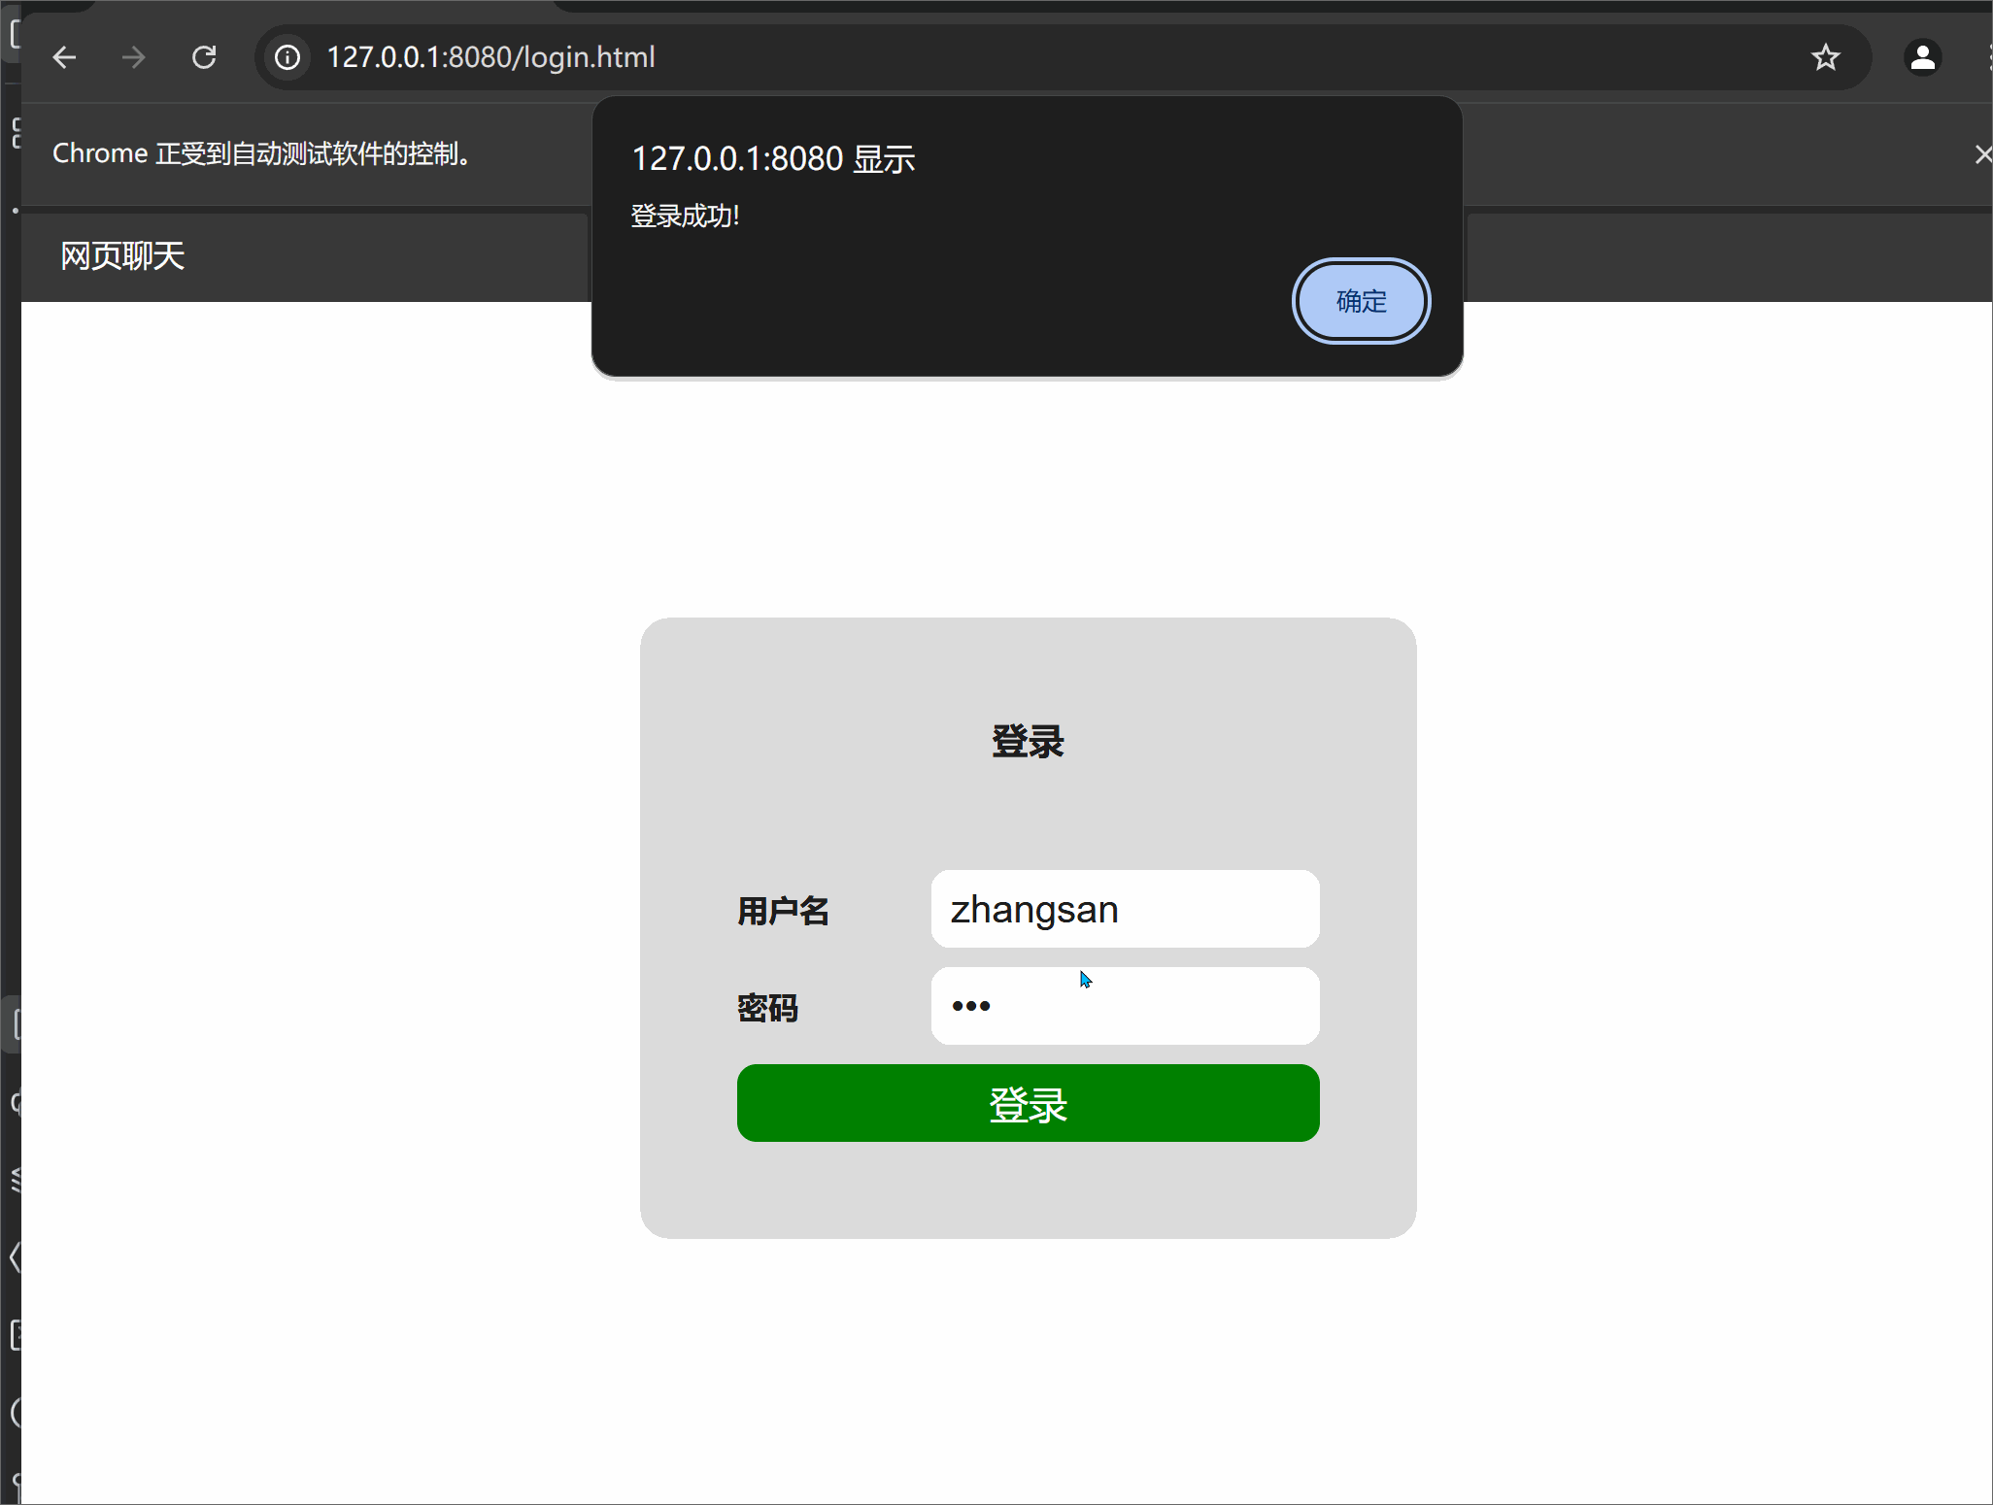
Task: Reload the login page
Action: 204,57
